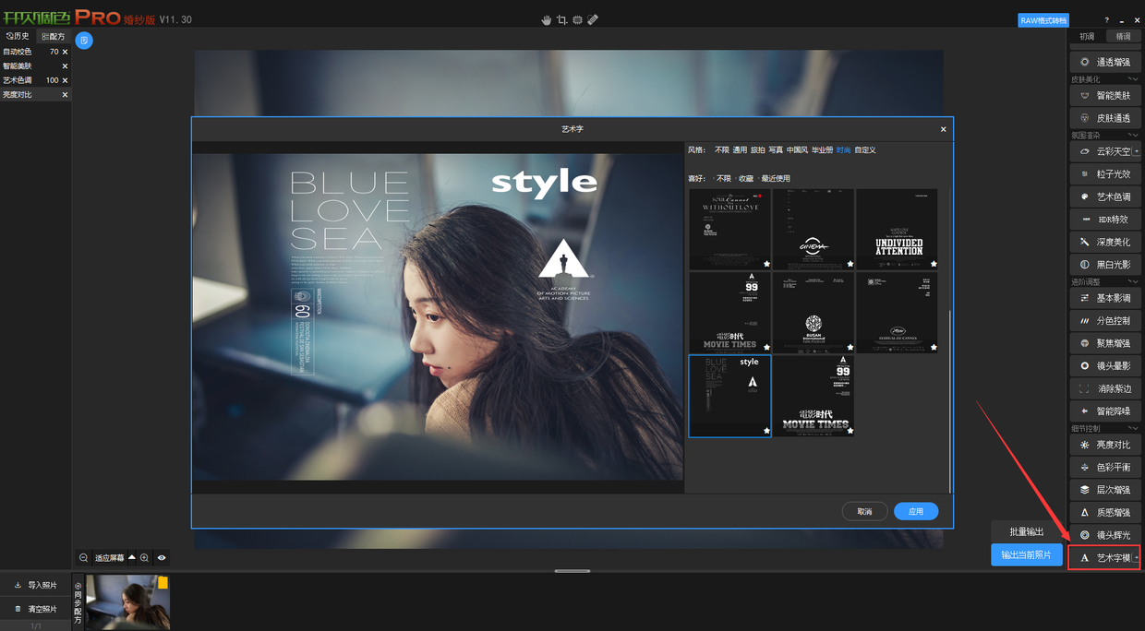Select UNDIVIDED ATTENTION text template thumbnail
The width and height of the screenshot is (1145, 631).
pos(897,229)
